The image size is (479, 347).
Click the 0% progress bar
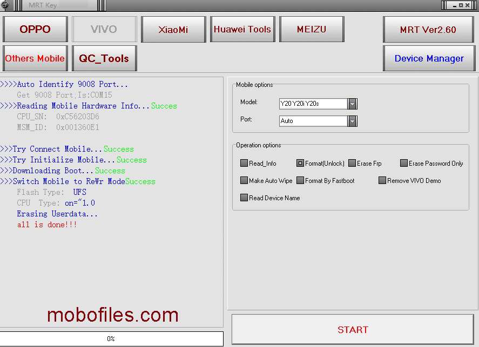click(x=111, y=339)
